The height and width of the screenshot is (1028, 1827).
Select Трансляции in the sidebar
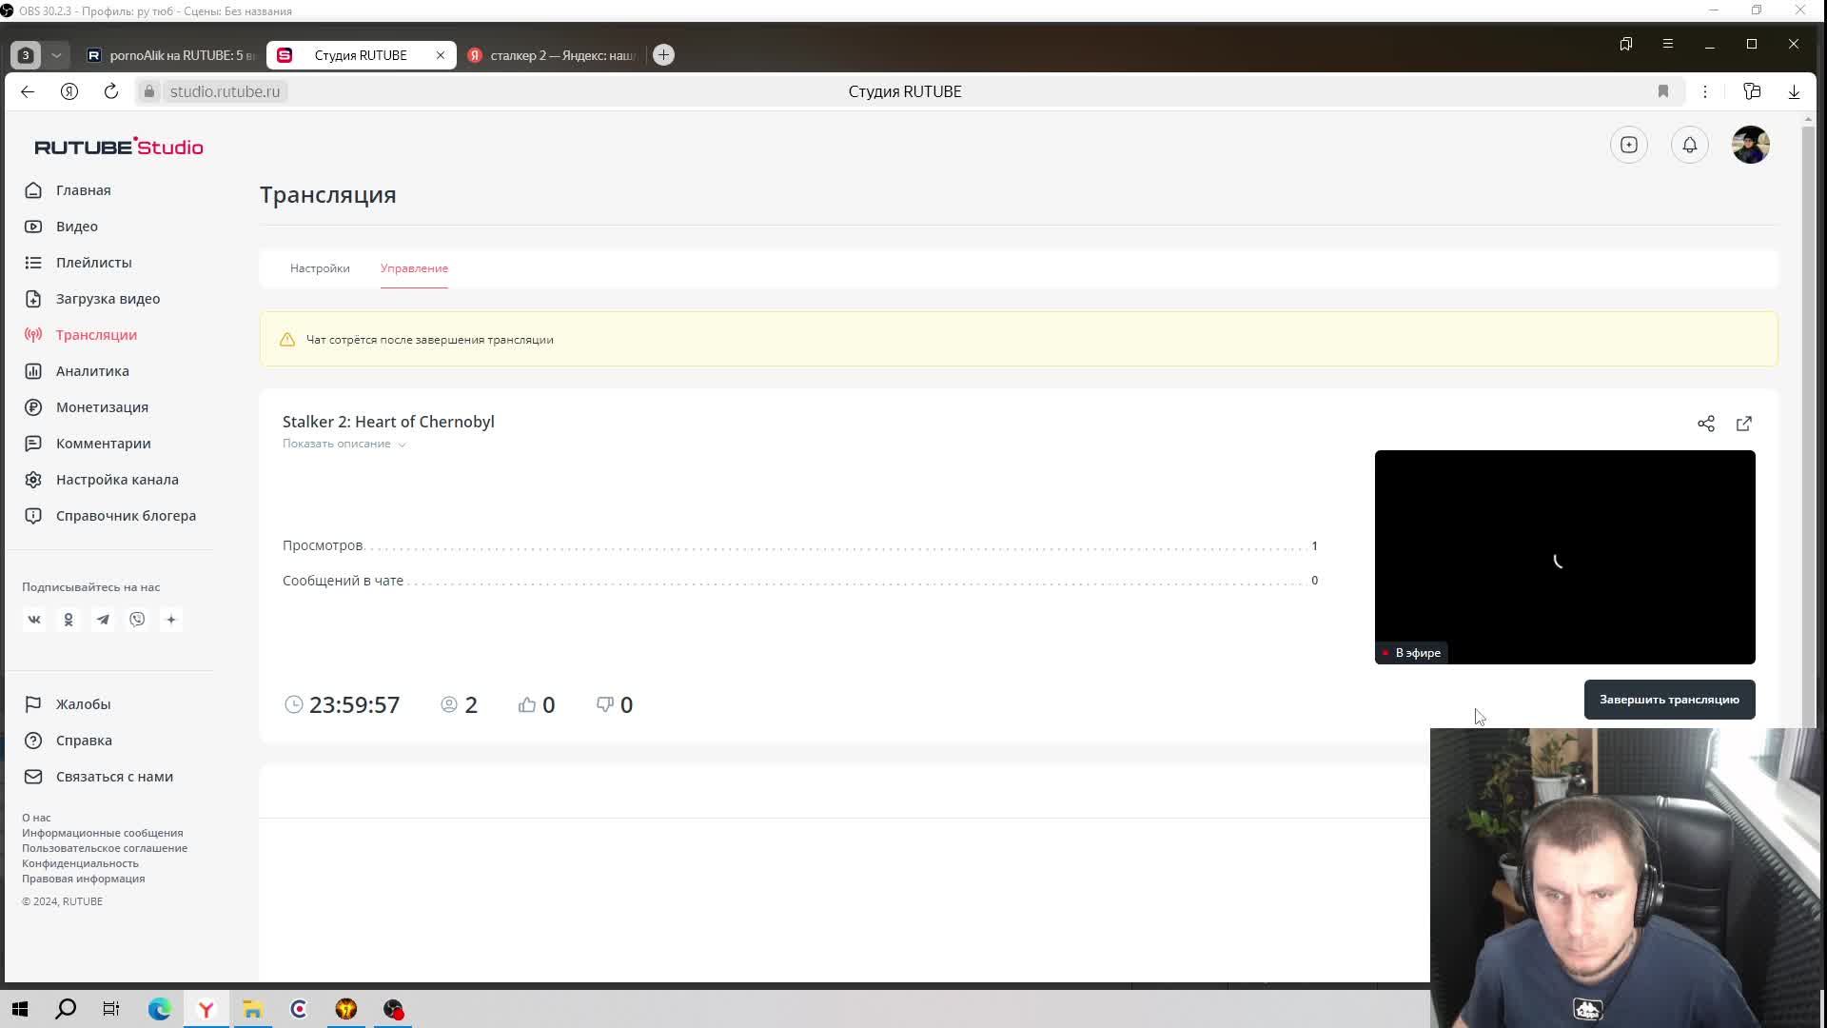[x=96, y=335]
